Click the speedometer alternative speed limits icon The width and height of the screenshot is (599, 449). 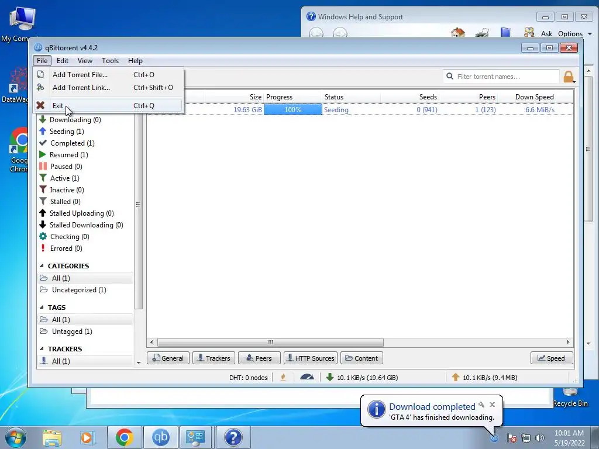307,377
